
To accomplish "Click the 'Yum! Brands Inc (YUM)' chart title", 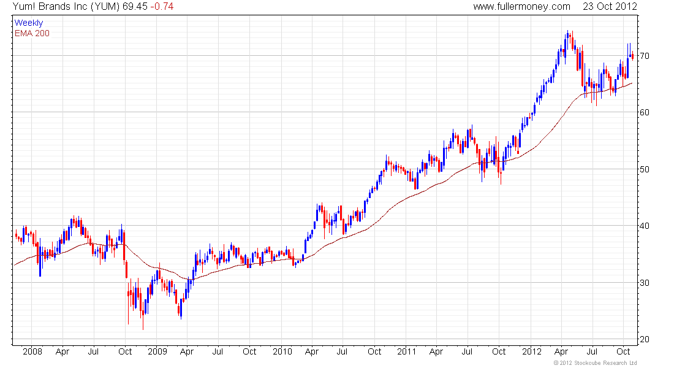I will coord(66,7).
